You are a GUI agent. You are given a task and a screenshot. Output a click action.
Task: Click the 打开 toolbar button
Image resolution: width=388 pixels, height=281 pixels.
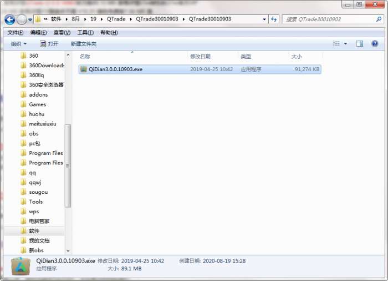tap(49, 44)
